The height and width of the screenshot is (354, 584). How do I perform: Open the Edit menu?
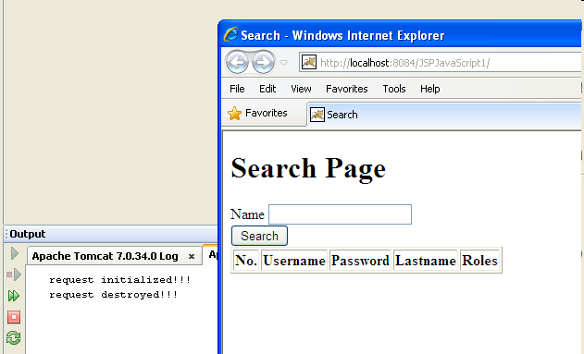(x=267, y=89)
